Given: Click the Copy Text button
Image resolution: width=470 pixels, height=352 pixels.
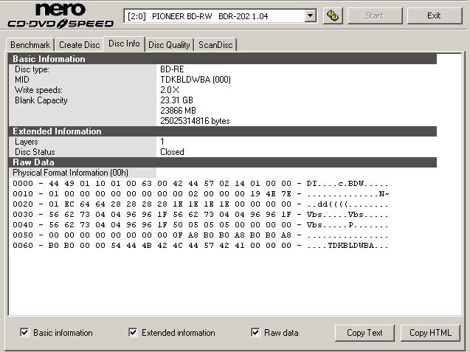Looking at the screenshot, I should coord(364,333).
